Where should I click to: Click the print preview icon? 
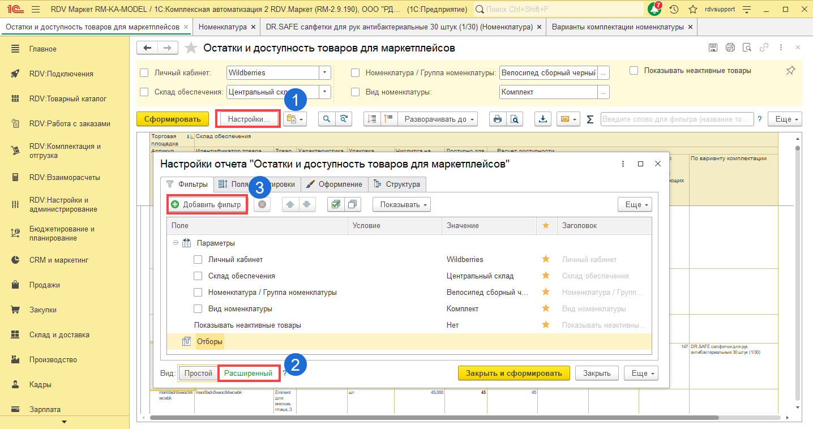point(514,119)
